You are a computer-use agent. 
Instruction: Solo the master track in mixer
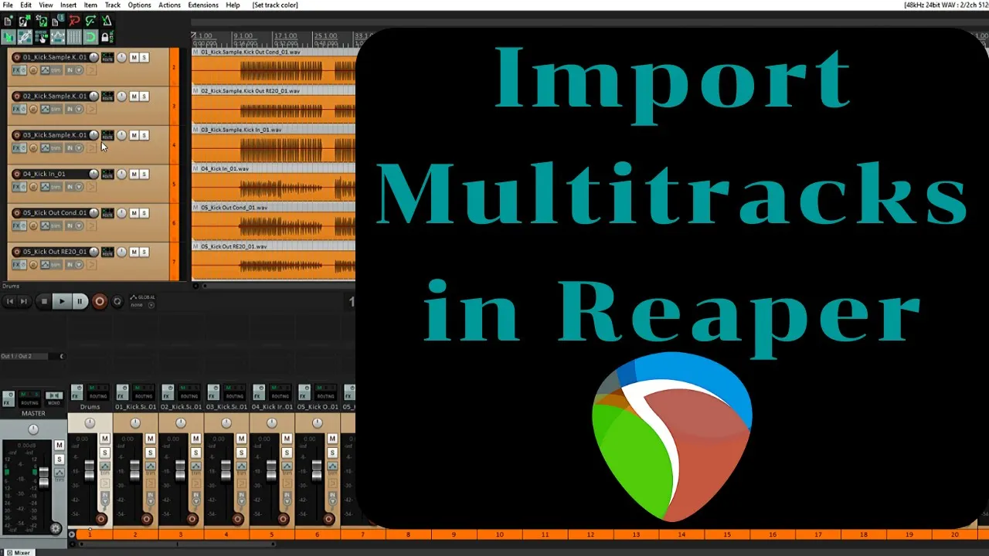click(x=59, y=459)
